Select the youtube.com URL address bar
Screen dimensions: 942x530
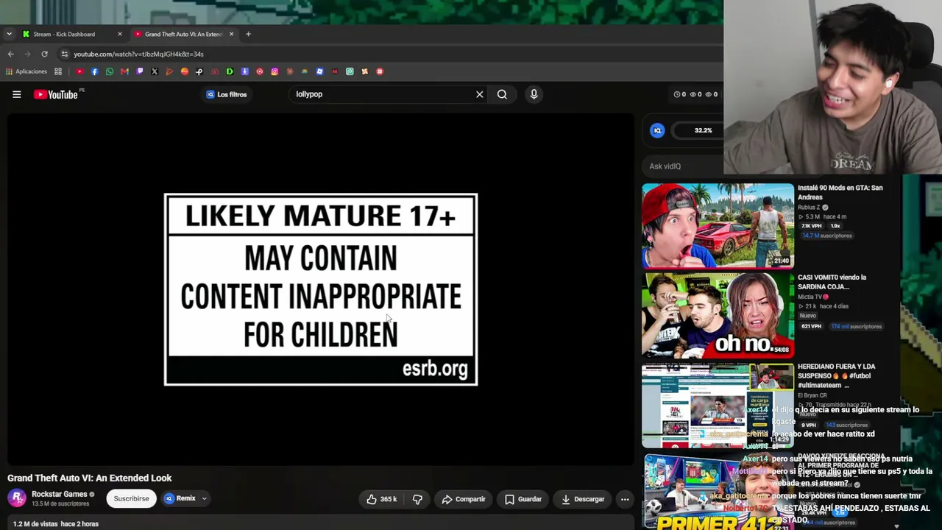click(x=138, y=54)
